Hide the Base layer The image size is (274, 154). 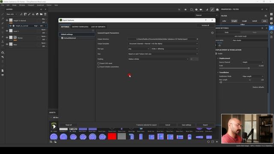point(7,44)
